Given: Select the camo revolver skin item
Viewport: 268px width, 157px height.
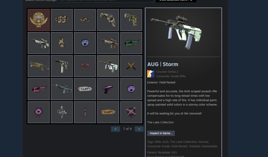Looking at the screenshot, I should 108,20.
